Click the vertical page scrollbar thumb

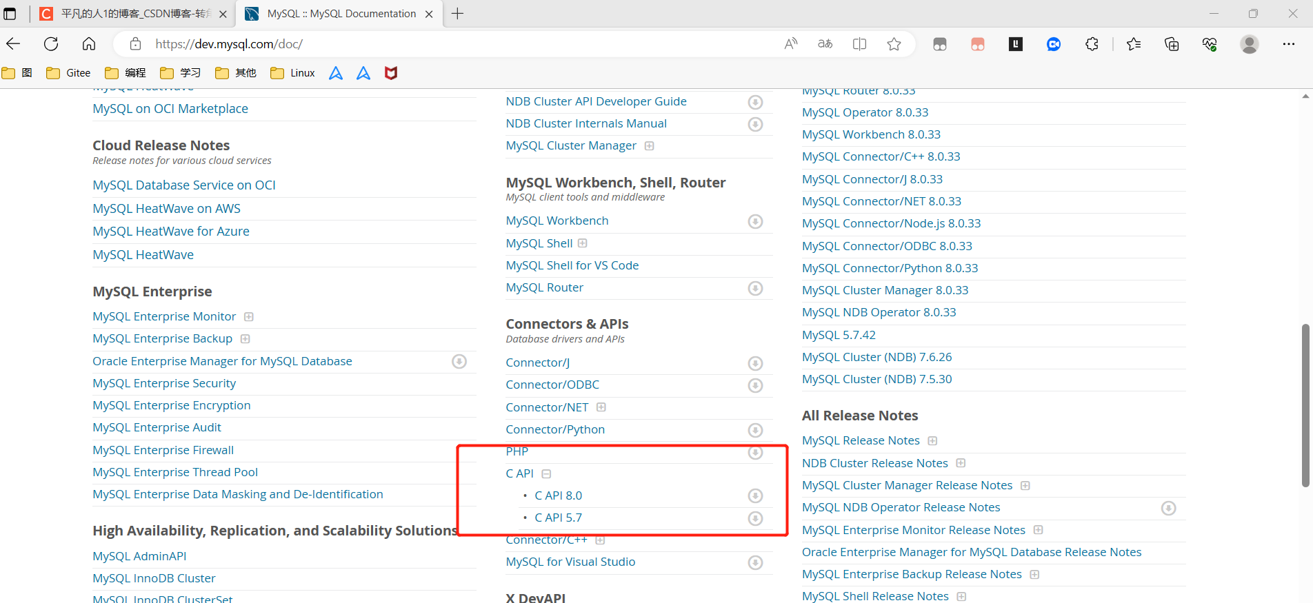click(x=1305, y=405)
